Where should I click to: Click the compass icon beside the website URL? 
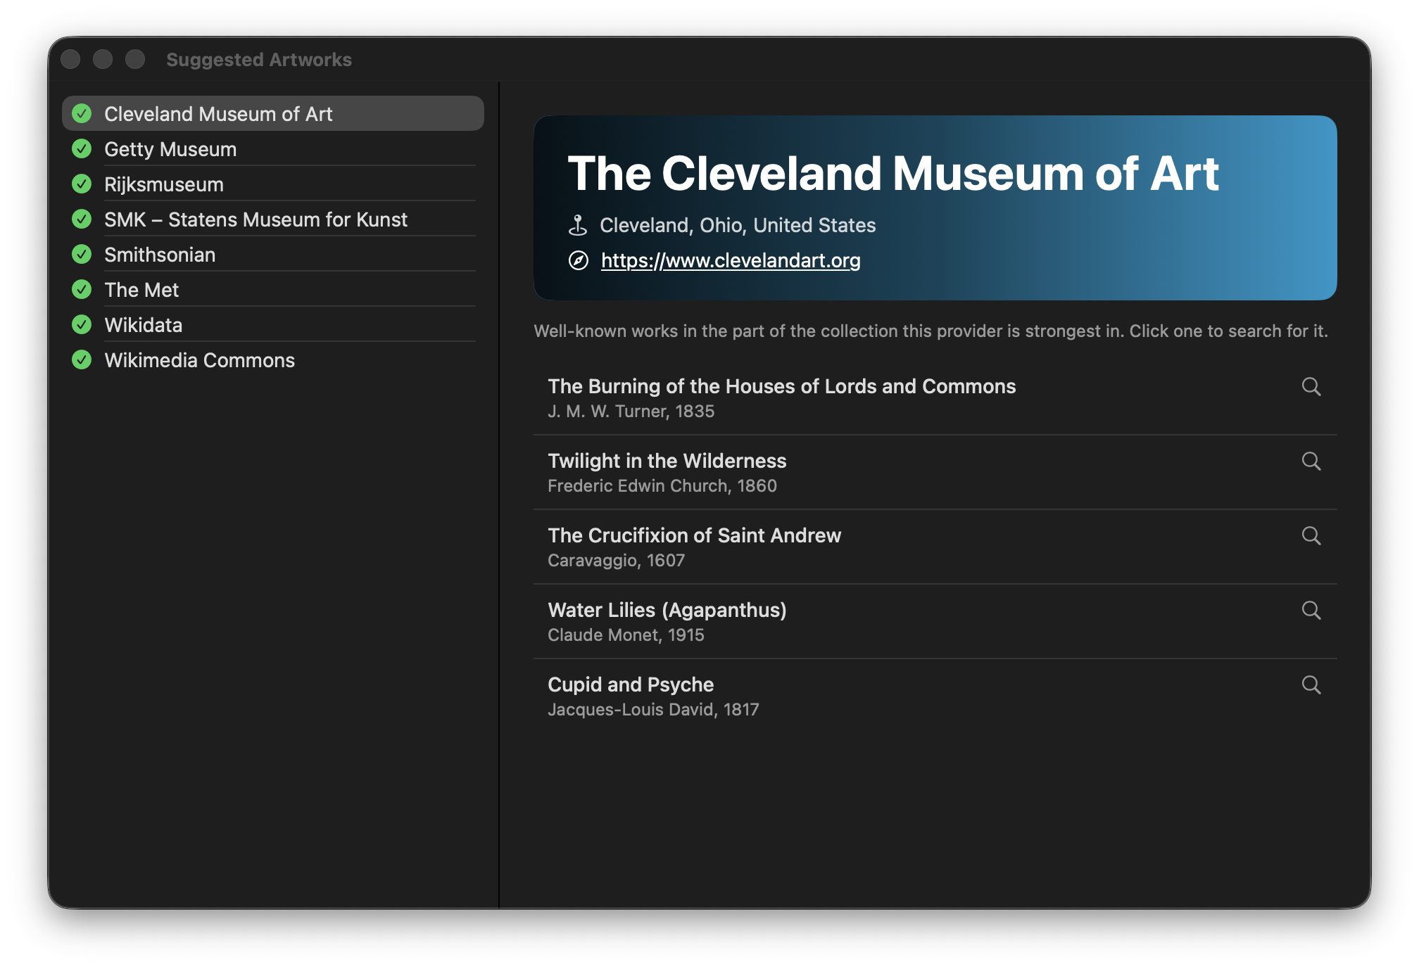pos(578,260)
